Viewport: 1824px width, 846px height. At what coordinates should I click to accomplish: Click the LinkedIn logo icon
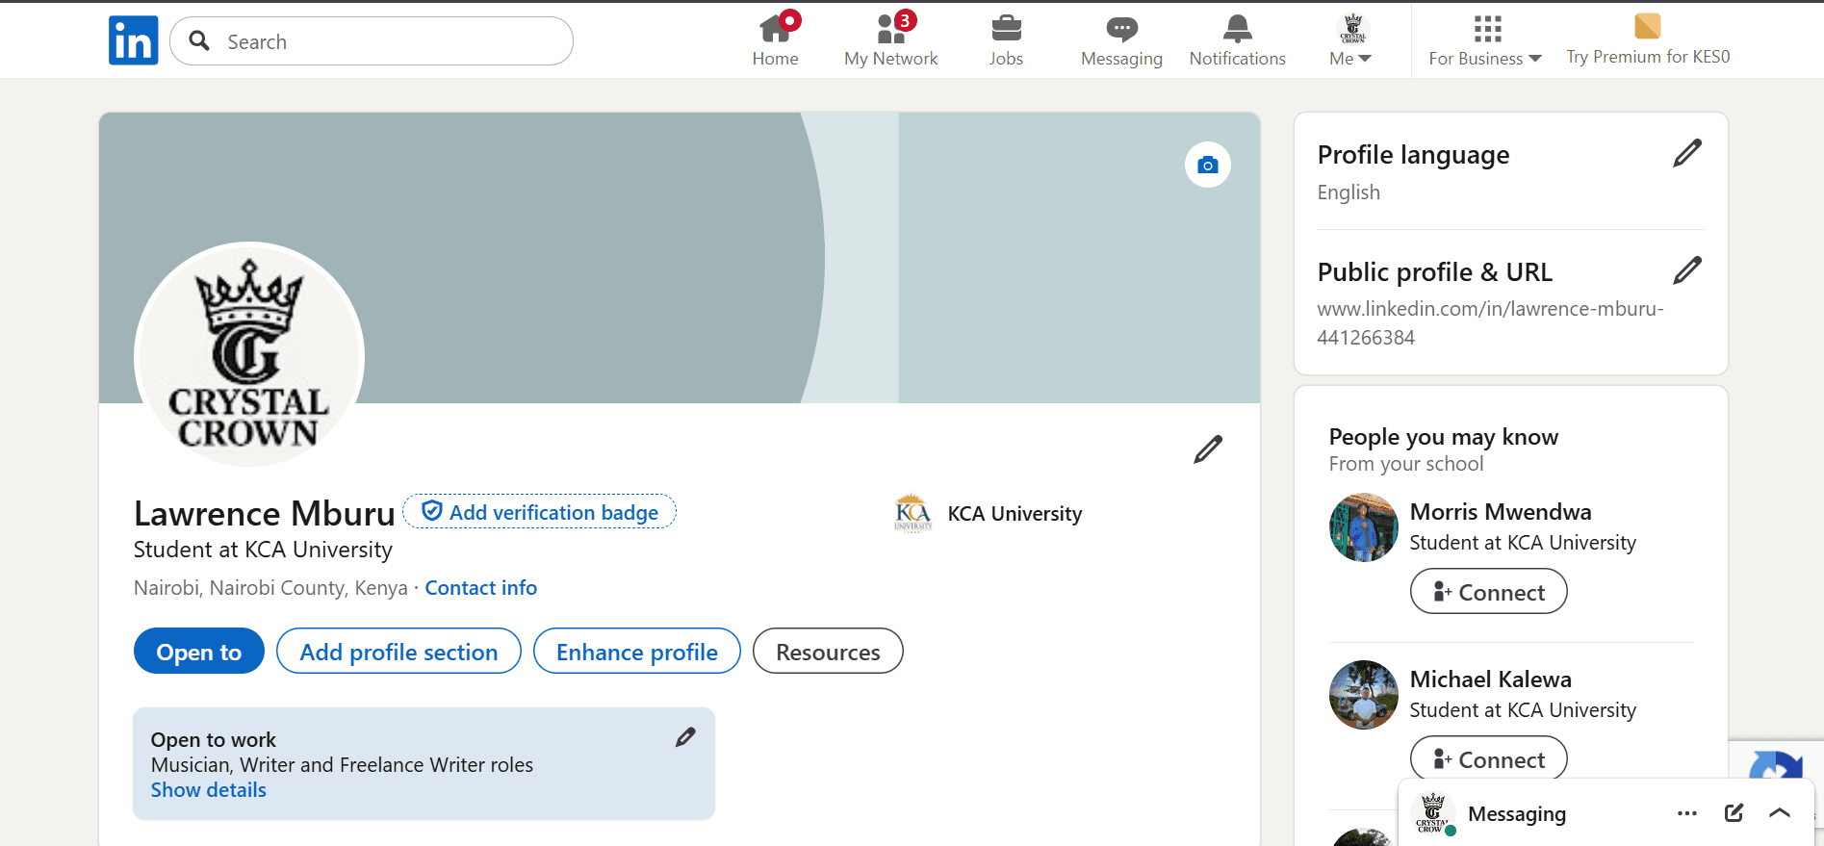click(133, 40)
